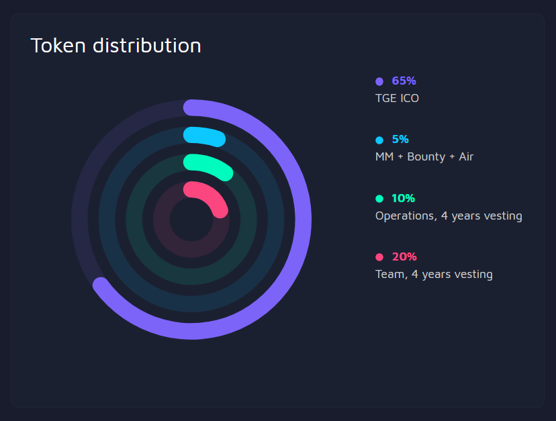Click Team, 4 years vesting label

click(x=434, y=274)
